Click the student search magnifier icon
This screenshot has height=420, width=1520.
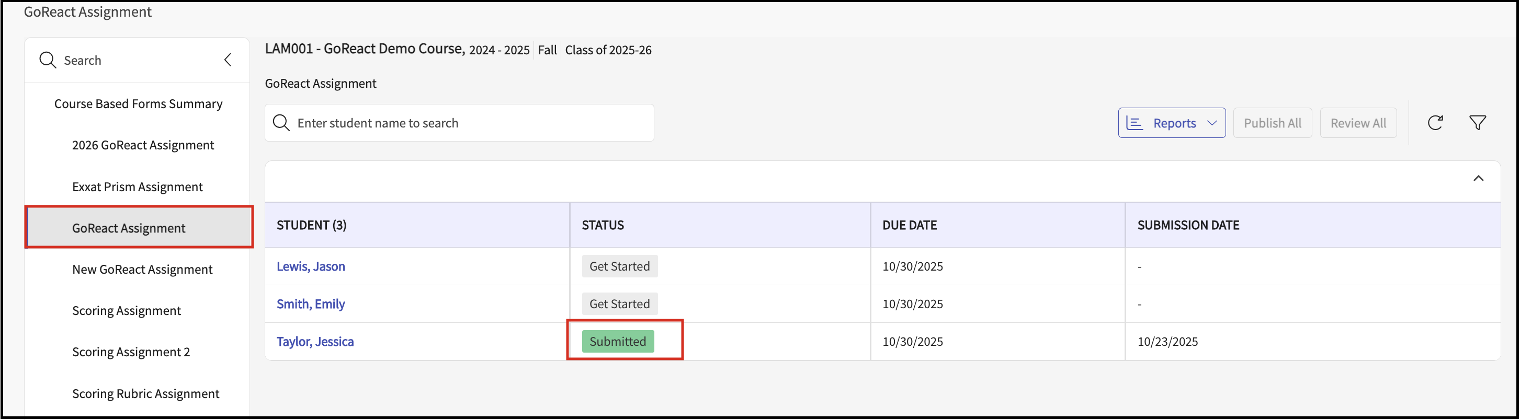281,123
